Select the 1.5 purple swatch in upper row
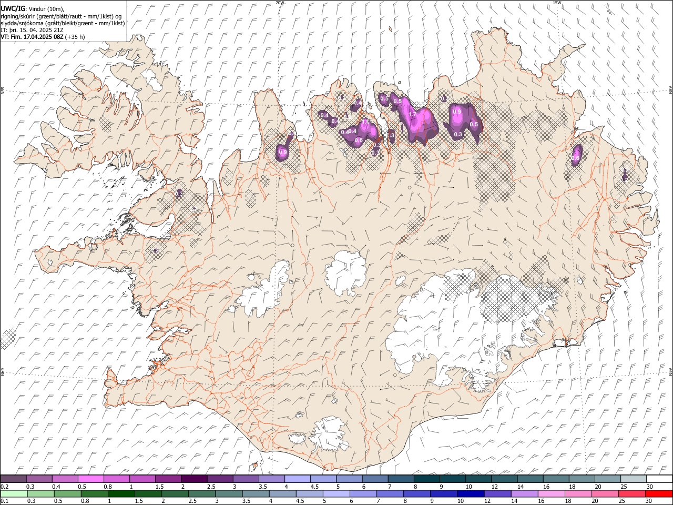673x505 pixels. click(168, 479)
